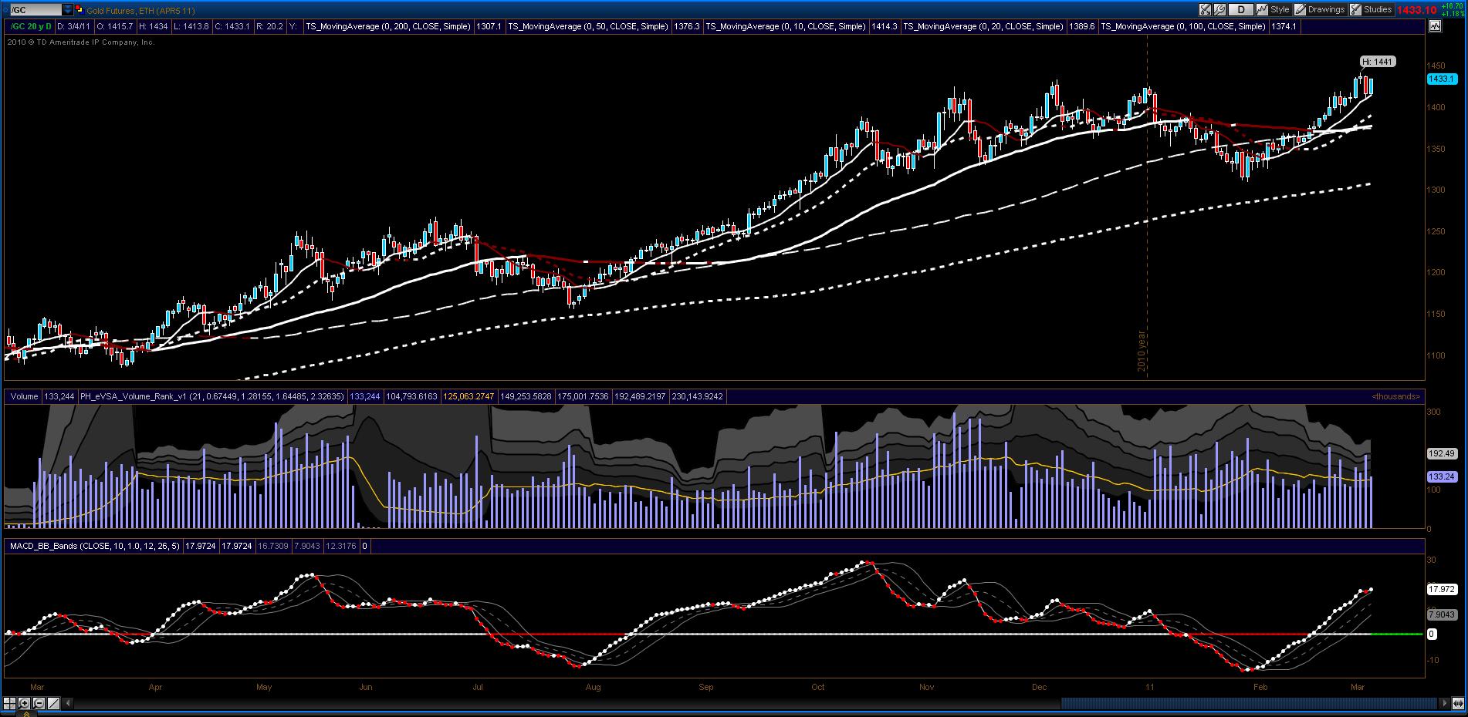Click the TS_MovingAverage 20 CLOSE Simple label
The height and width of the screenshot is (717, 1468).
983,26
